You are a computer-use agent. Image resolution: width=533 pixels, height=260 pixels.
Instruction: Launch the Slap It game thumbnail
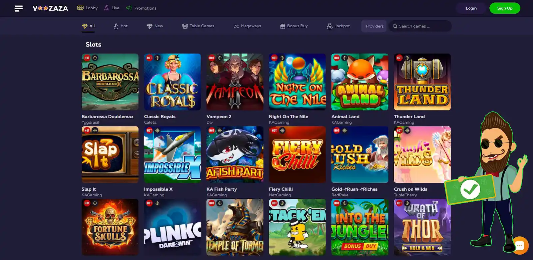pos(110,154)
